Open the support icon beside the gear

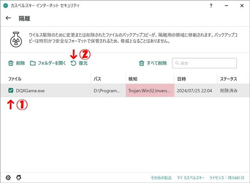point(18,177)
